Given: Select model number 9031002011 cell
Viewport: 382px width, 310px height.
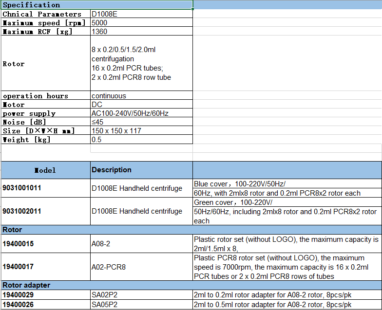Looking at the screenshot, I should pyautogui.click(x=46, y=211).
